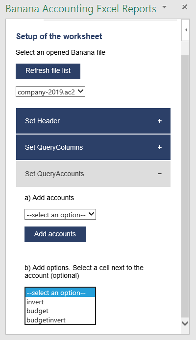
Task: Click the Refresh file list button
Action: [48, 71]
